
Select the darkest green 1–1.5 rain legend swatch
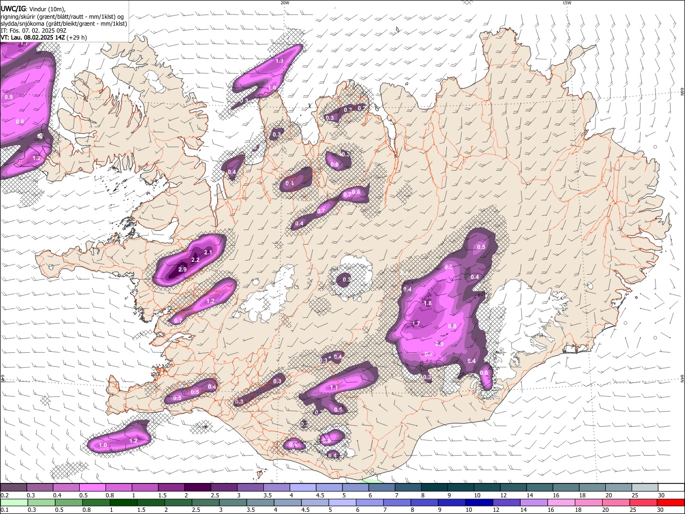[x=123, y=503]
